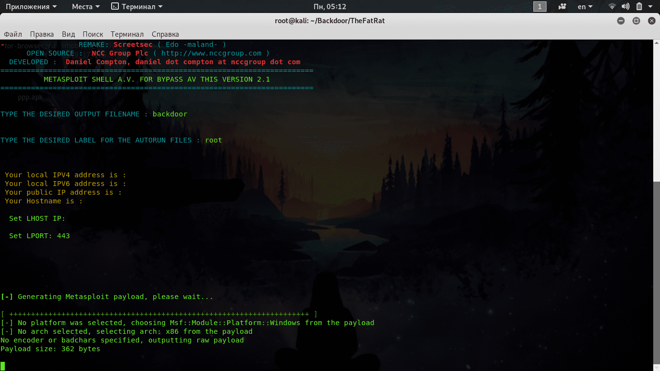Open the Поиск menu

(93, 34)
